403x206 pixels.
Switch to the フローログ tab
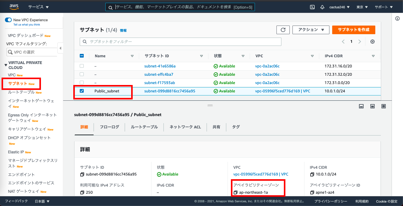pyautogui.click(x=109, y=127)
